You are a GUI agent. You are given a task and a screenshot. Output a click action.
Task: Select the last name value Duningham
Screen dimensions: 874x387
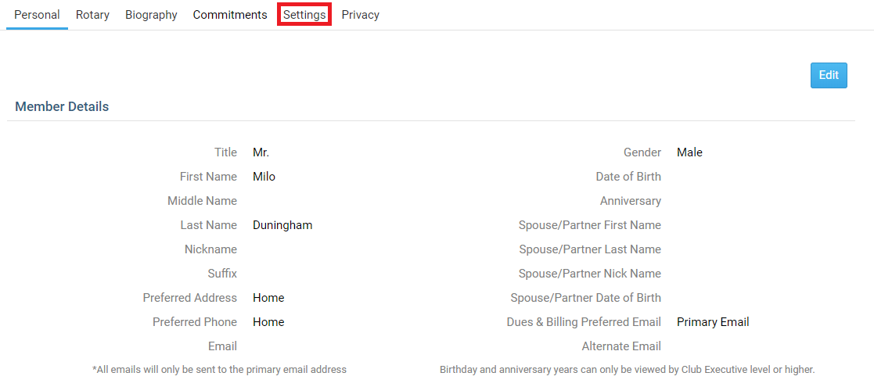[x=282, y=225]
